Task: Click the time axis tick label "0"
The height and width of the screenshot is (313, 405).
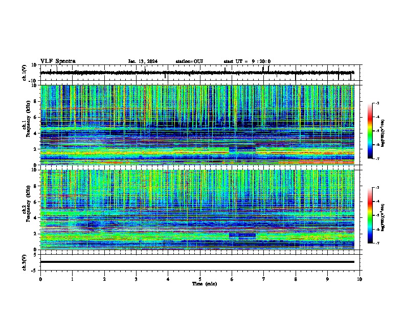Action: pyautogui.click(x=40, y=279)
